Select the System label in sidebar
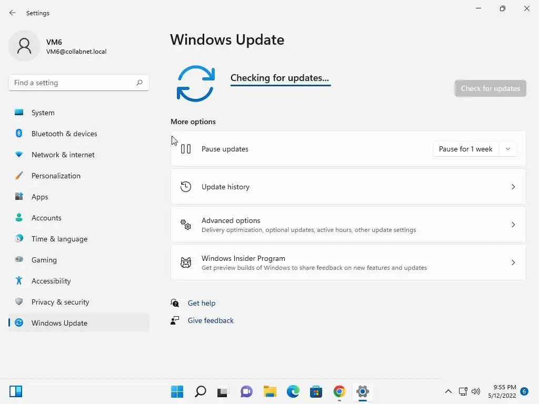539x404 pixels. [43, 113]
